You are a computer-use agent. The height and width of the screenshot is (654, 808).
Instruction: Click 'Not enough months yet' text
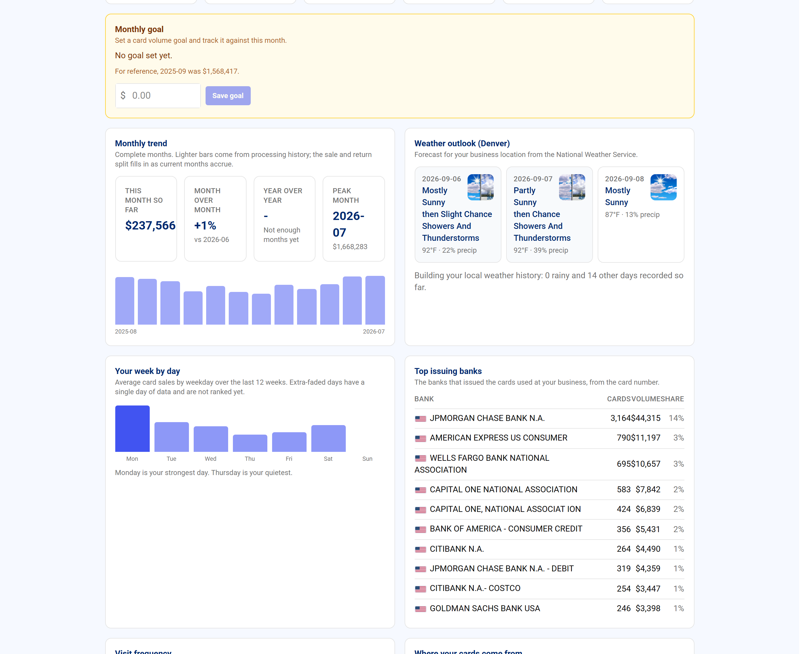pos(282,235)
